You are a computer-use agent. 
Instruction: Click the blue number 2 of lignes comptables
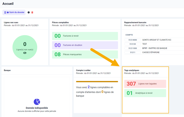[x=89, y=87]
